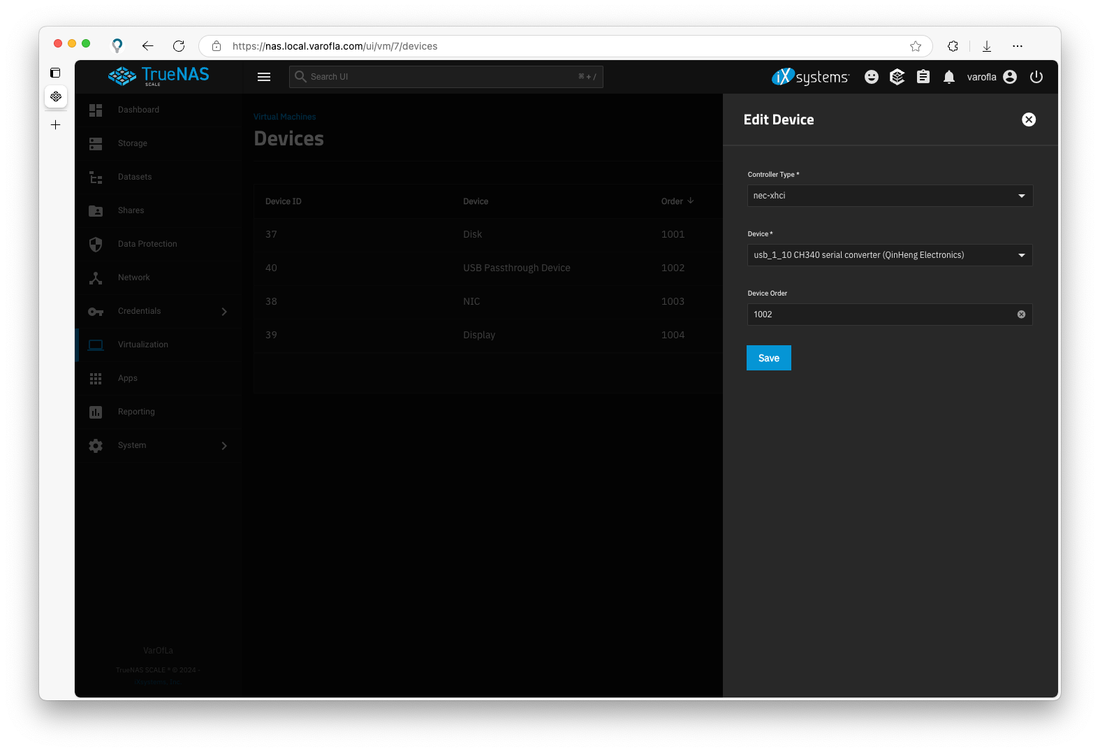Open browser downloads icon

[x=987, y=46]
